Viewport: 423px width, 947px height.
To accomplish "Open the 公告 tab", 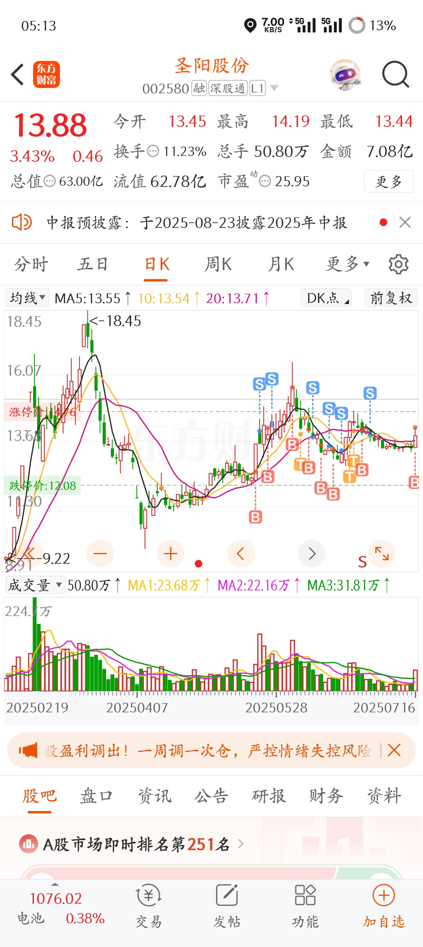I will (211, 796).
